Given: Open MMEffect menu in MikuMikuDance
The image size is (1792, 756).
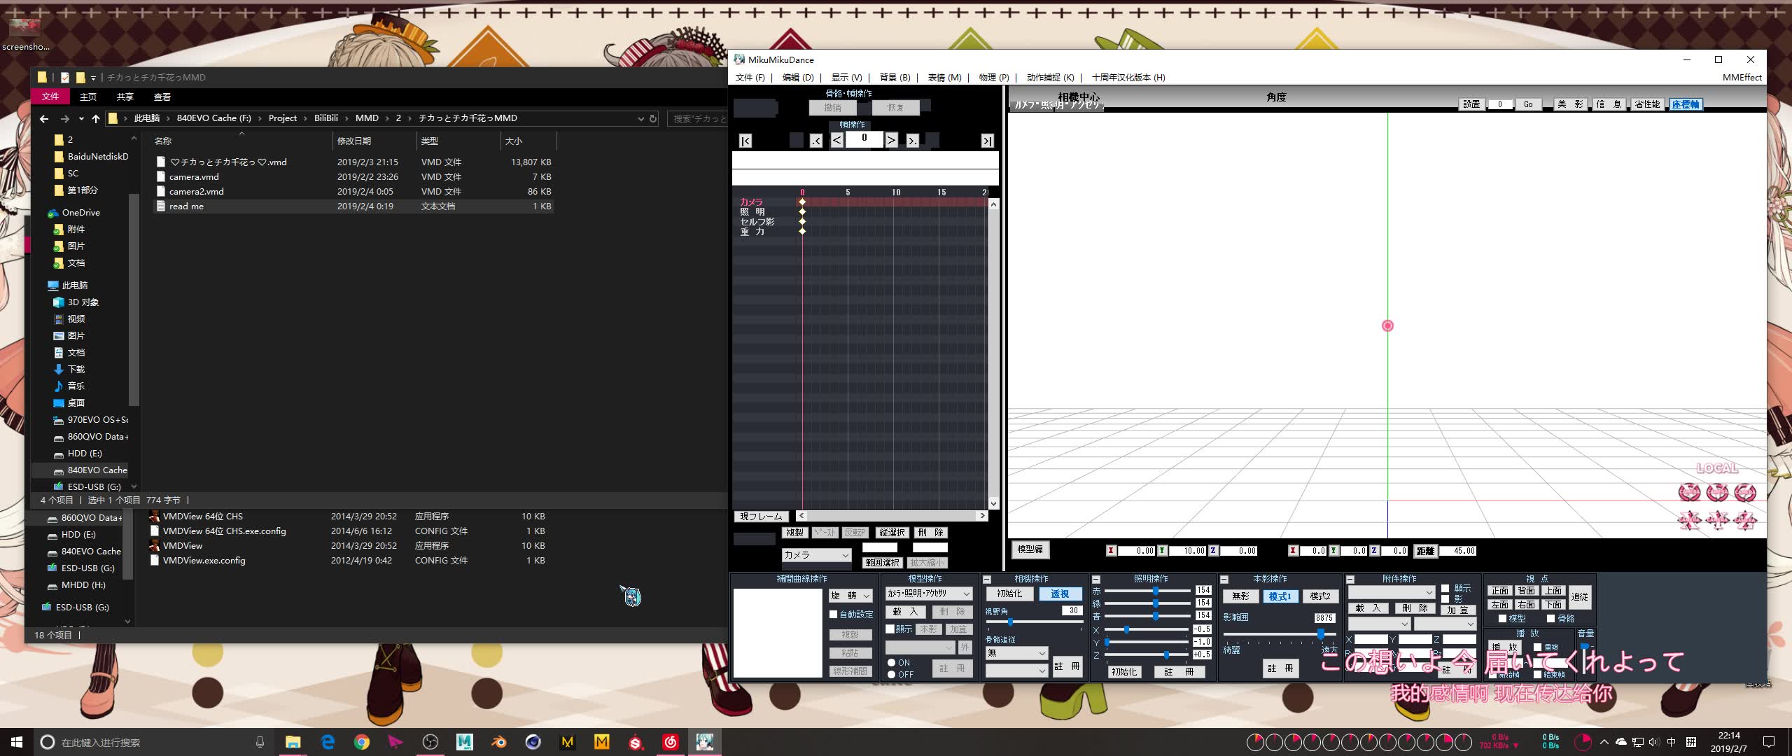Looking at the screenshot, I should point(1742,77).
